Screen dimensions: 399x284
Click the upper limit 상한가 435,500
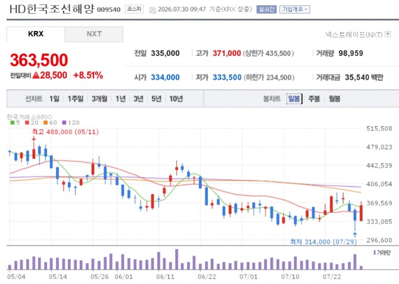269,54
